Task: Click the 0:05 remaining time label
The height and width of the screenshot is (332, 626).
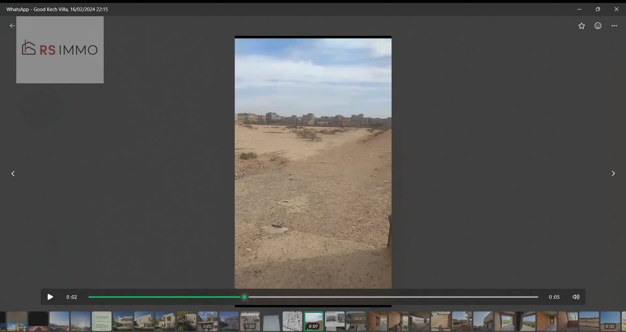Action: coord(554,297)
